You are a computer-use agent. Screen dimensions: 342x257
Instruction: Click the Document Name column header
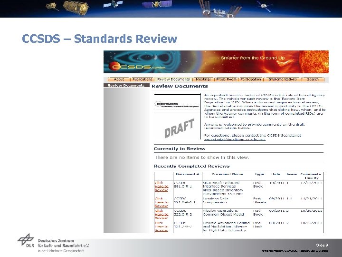click(x=227, y=174)
